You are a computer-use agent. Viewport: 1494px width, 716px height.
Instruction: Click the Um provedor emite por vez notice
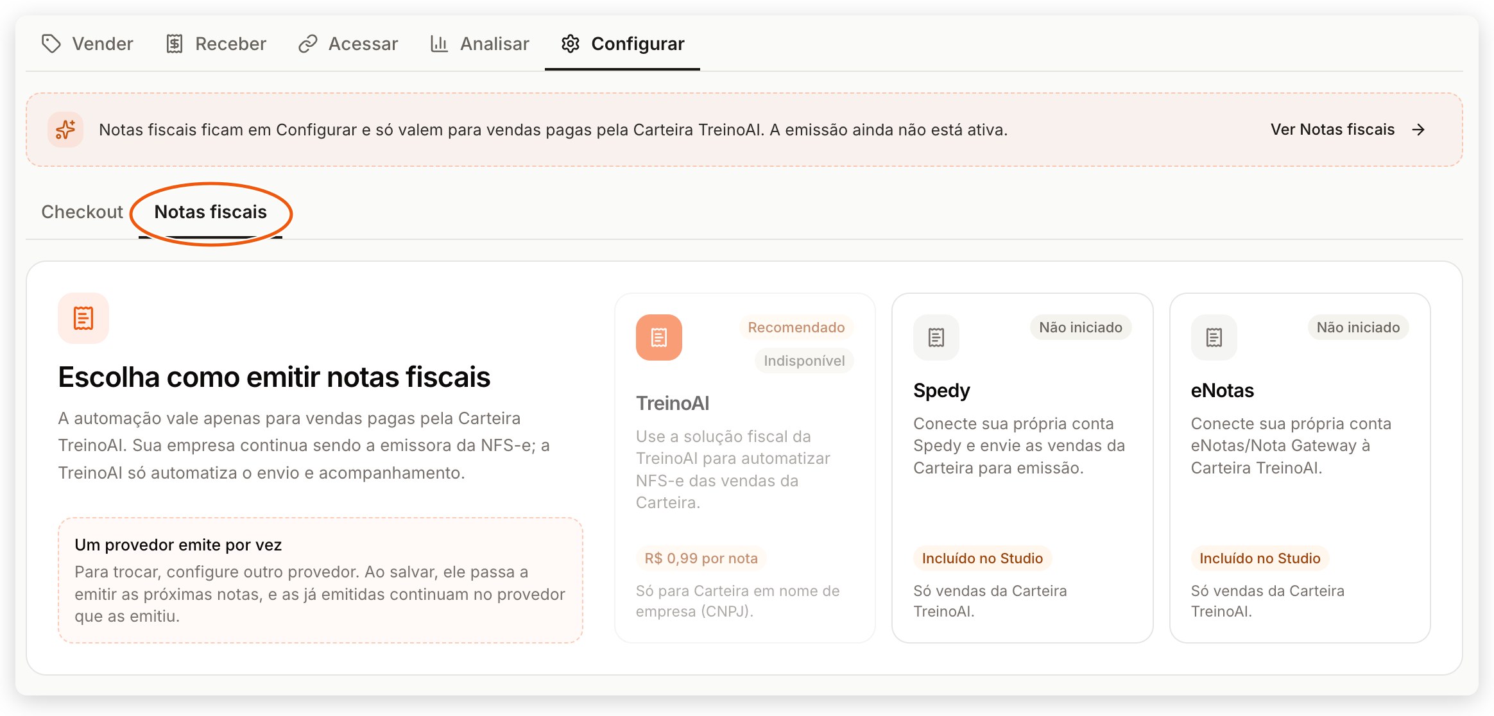[320, 581]
